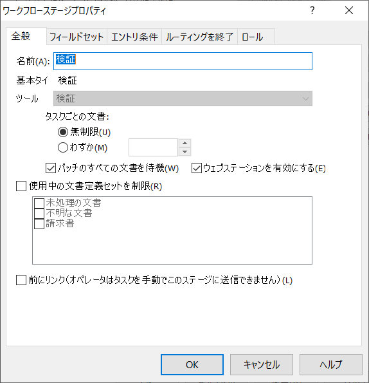Image resolution: width=369 pixels, height=383 pixels.
Task: Click the spinner down arrow for documents count
Action: point(184,152)
